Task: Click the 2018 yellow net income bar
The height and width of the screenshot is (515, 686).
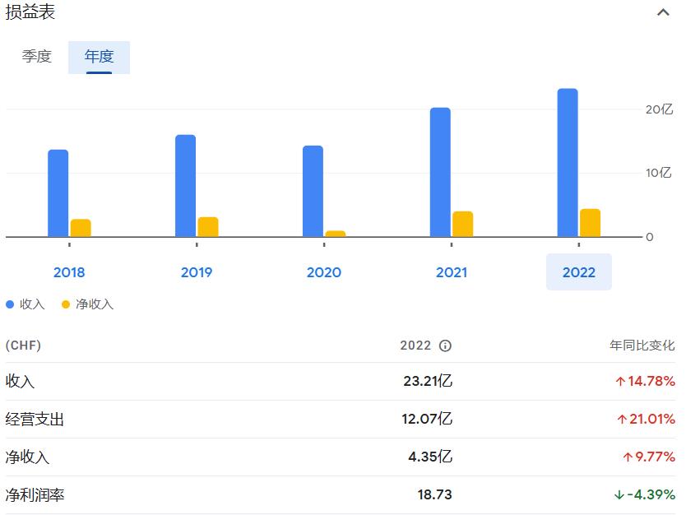Action: 81,228
